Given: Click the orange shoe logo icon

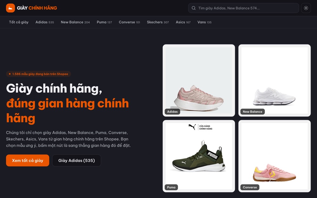Looking at the screenshot, I should point(10,8).
